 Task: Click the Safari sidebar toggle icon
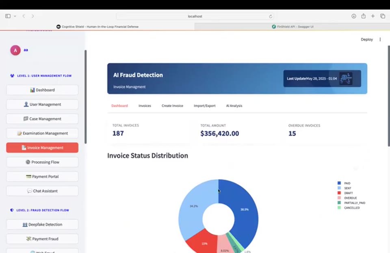8,16
